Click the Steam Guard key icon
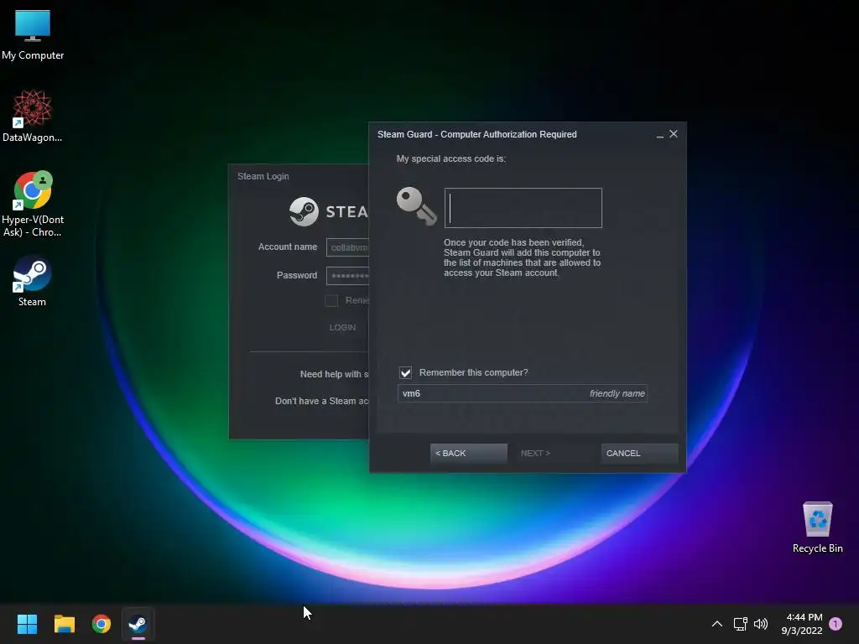The image size is (859, 644). pos(416,206)
